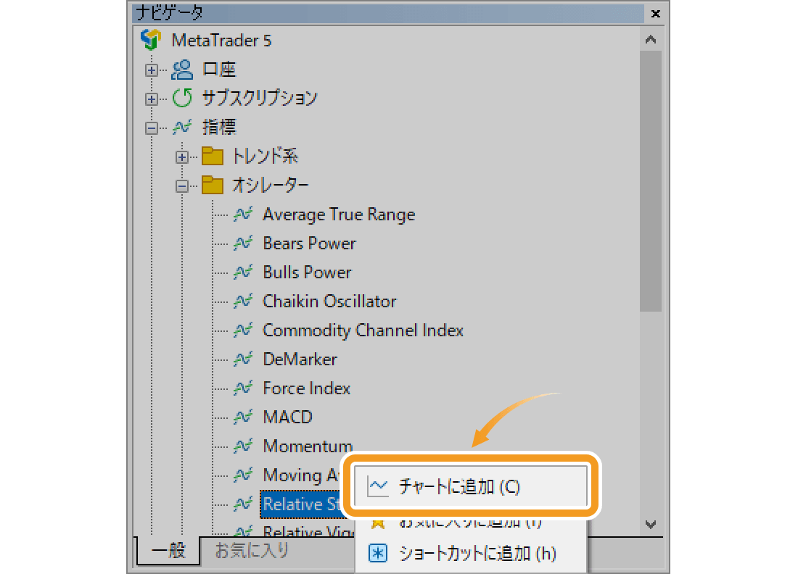The width and height of the screenshot is (798, 574).
Task: Collapse the 指標 tree node
Action: click(151, 128)
